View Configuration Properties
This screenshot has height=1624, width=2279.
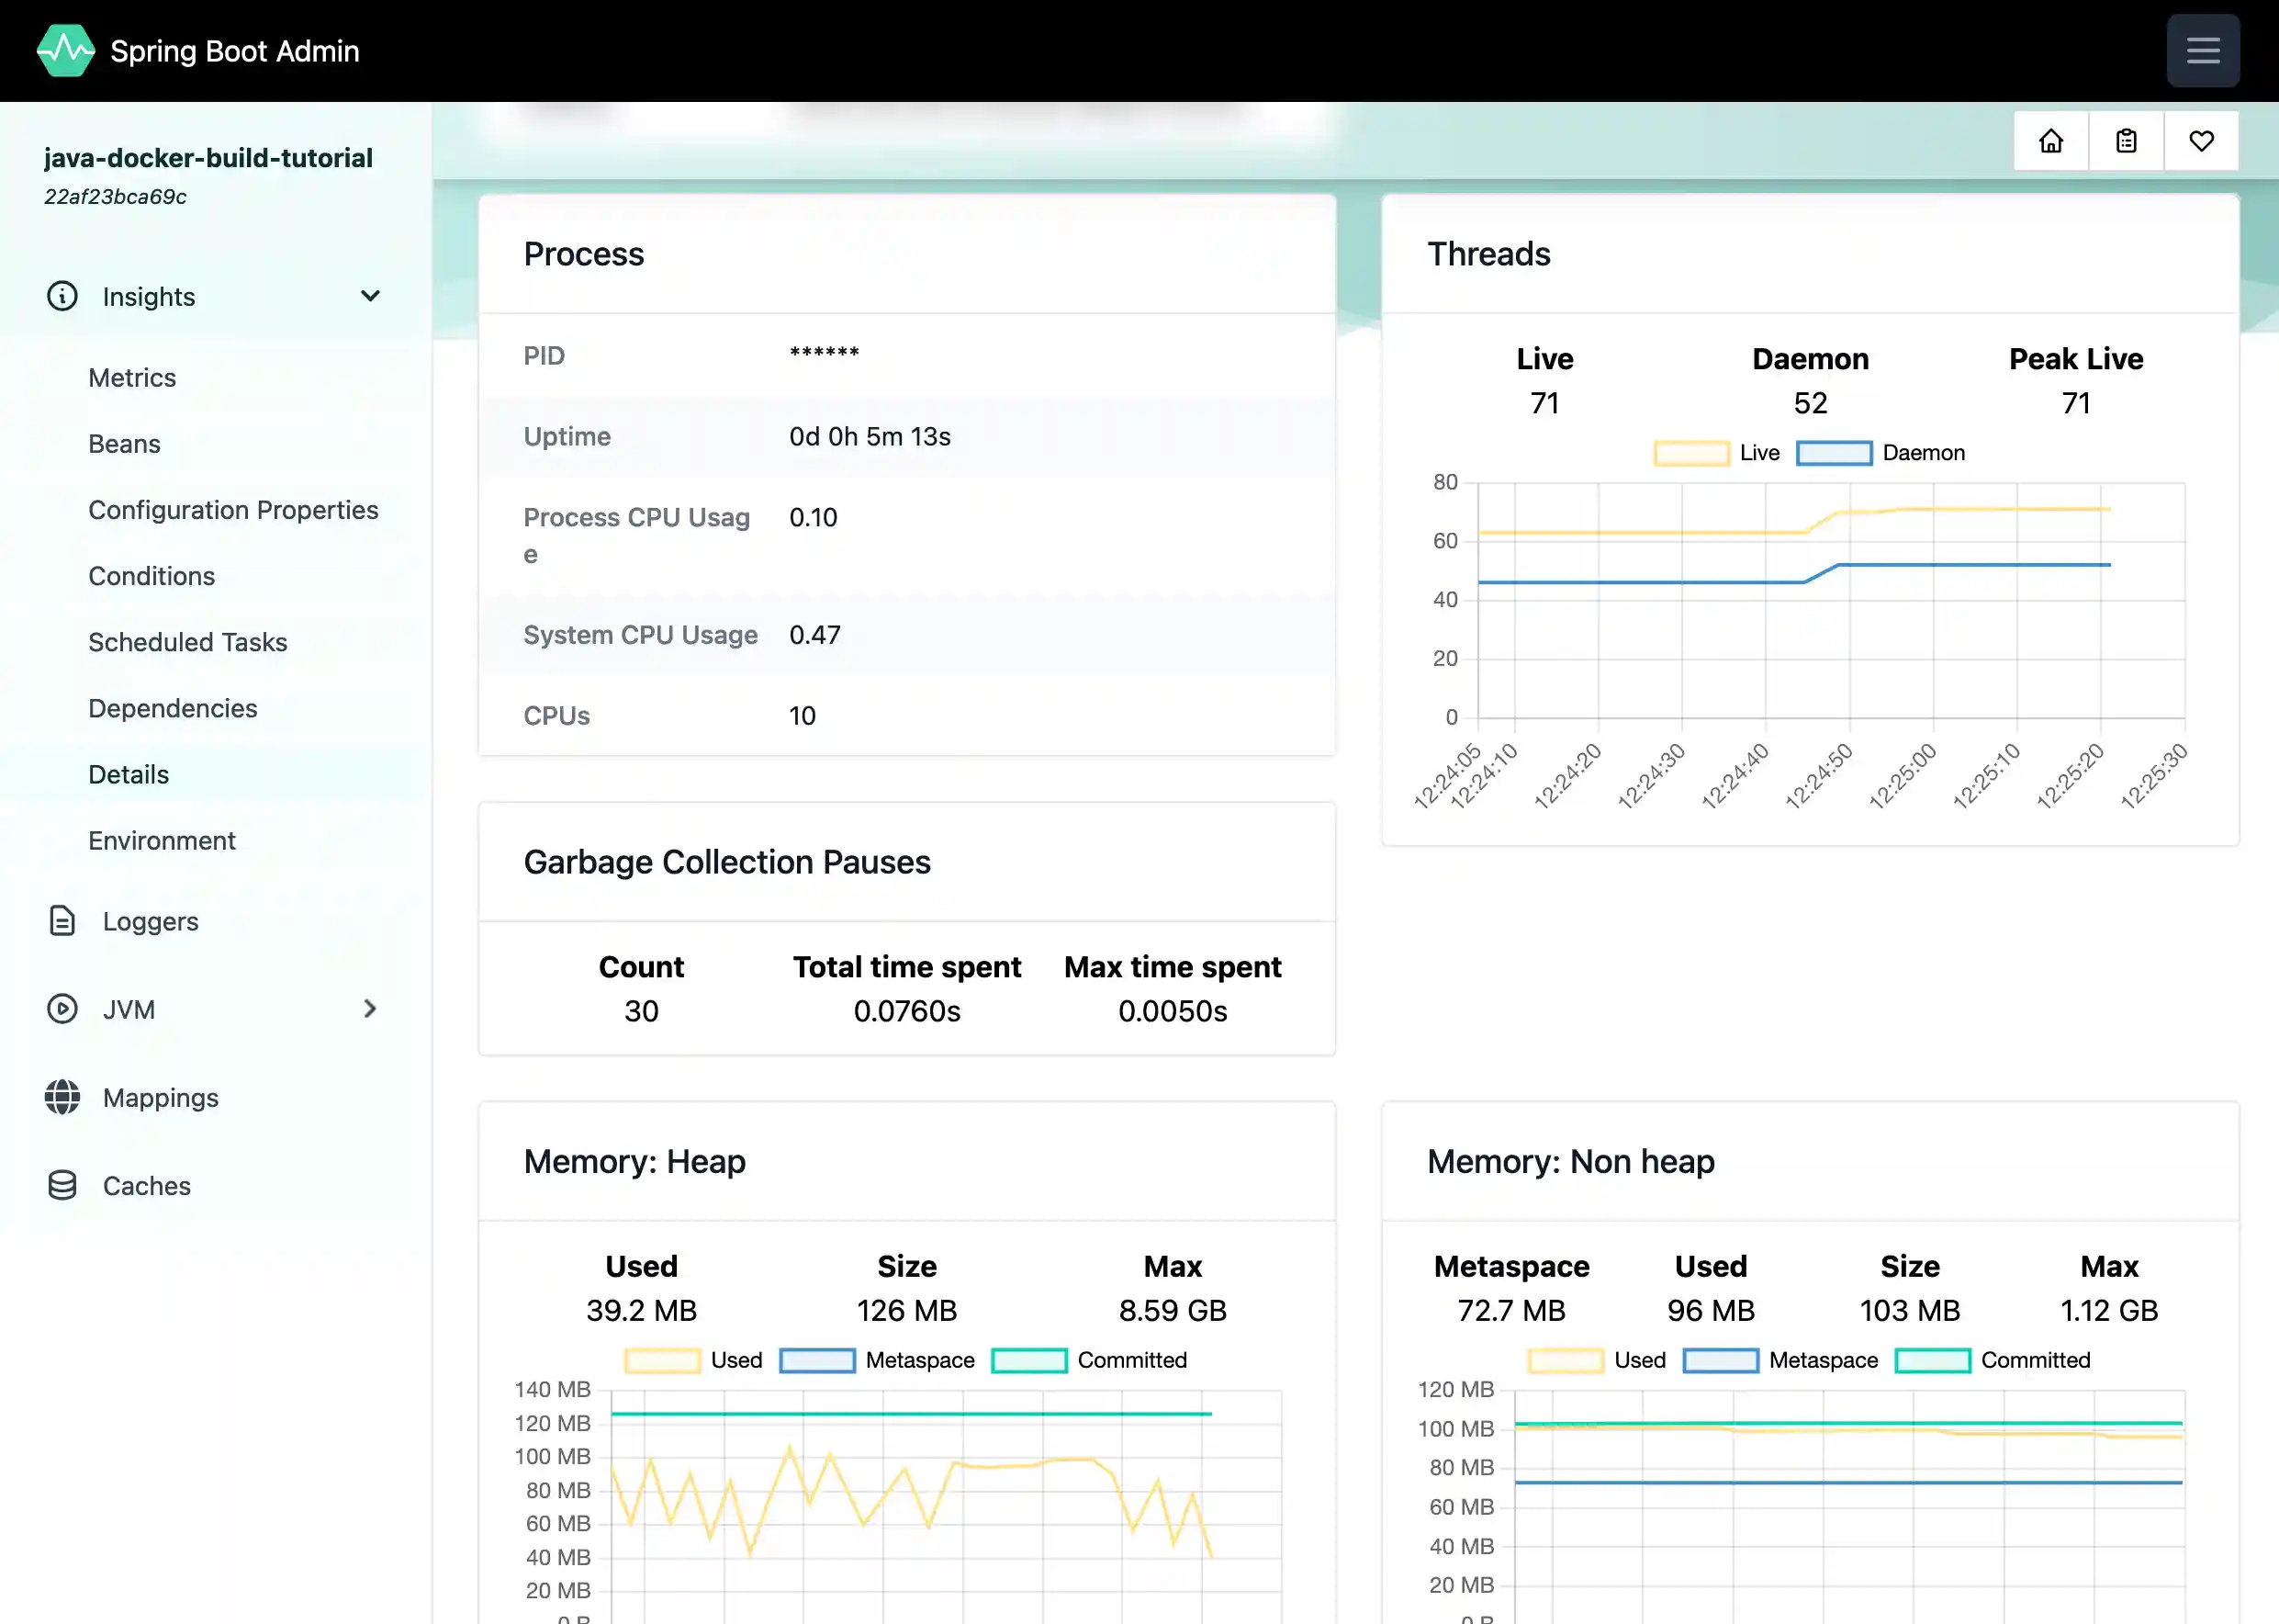(x=233, y=509)
